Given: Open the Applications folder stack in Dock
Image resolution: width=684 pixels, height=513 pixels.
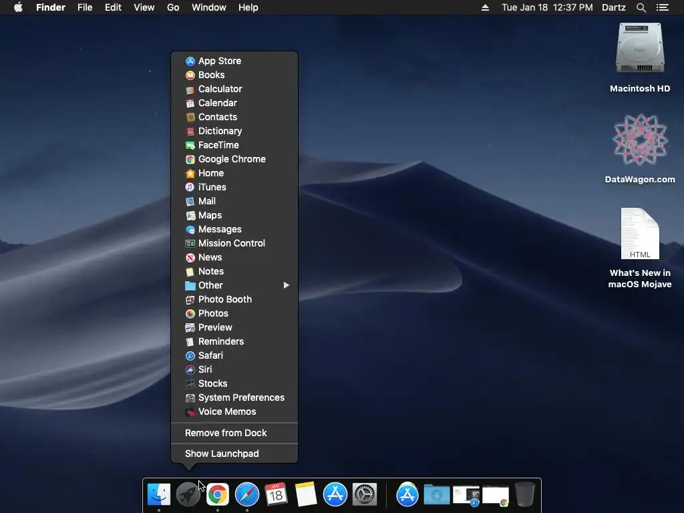Looking at the screenshot, I should 407,494.
